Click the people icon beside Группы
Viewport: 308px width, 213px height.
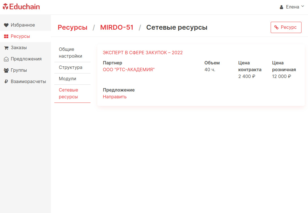click(6, 70)
